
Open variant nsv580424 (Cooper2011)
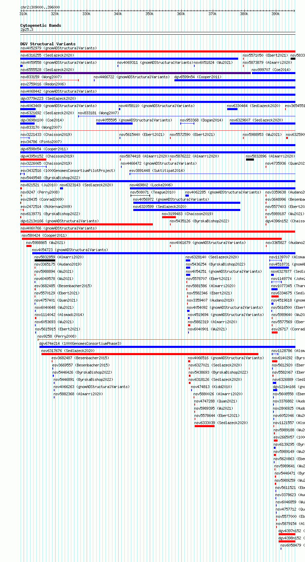click(45, 235)
